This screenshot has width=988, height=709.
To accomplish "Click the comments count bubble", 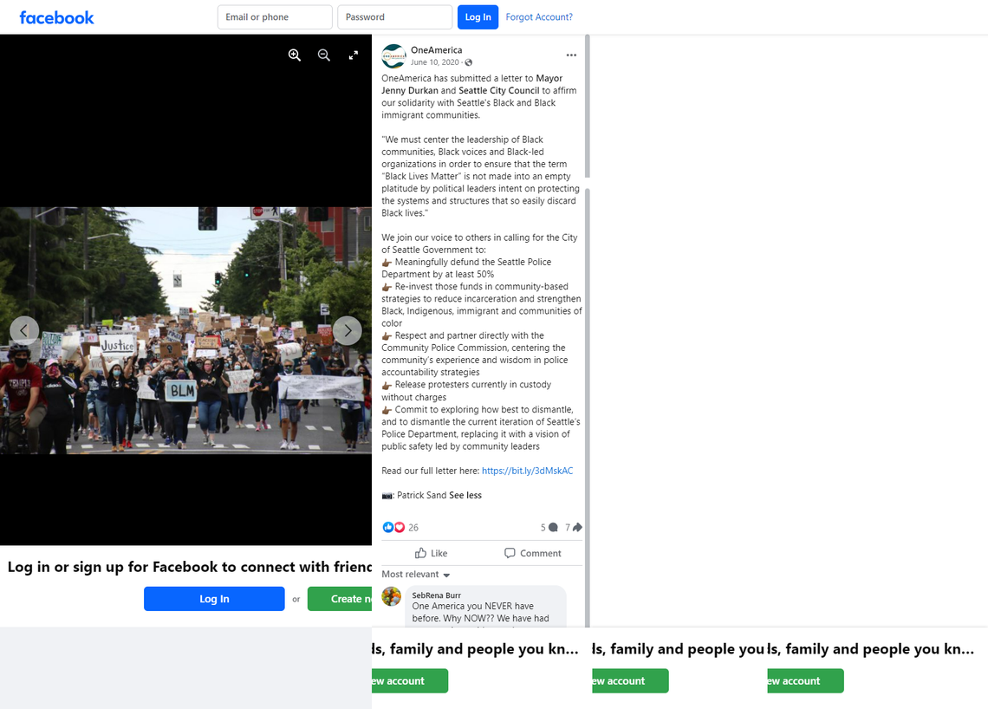I will (x=549, y=528).
